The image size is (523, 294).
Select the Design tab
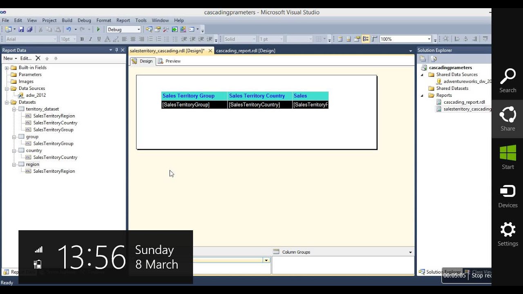(x=142, y=61)
